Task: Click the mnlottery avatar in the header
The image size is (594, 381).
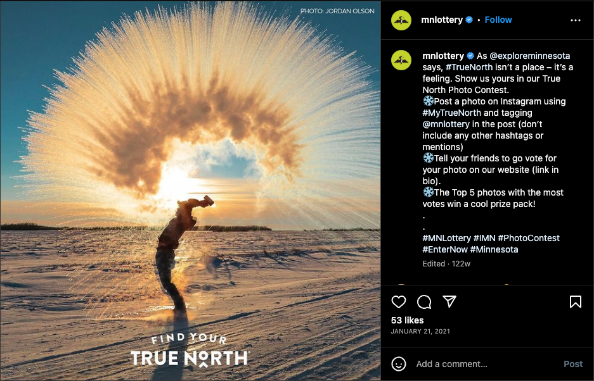Action: coord(401,20)
